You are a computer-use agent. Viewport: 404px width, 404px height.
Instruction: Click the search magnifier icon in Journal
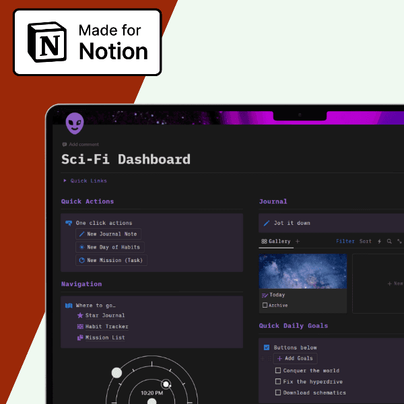pyautogui.click(x=389, y=242)
